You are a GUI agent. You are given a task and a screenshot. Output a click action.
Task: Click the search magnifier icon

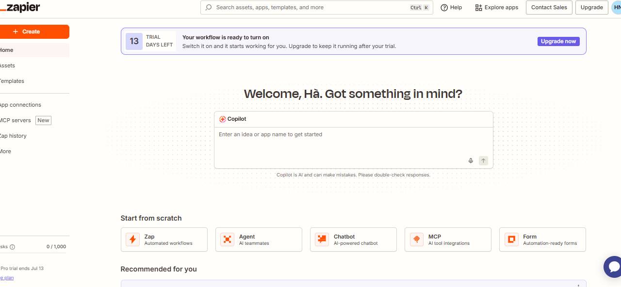pyautogui.click(x=209, y=7)
